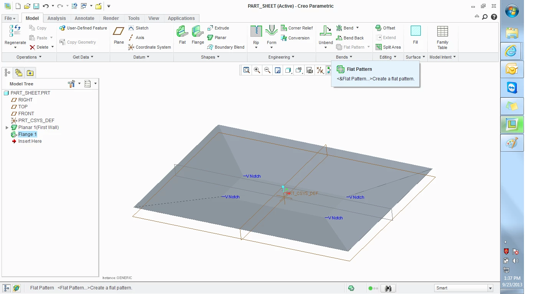Click the Delete button in Operations
This screenshot has height=294, width=560.
(x=39, y=47)
